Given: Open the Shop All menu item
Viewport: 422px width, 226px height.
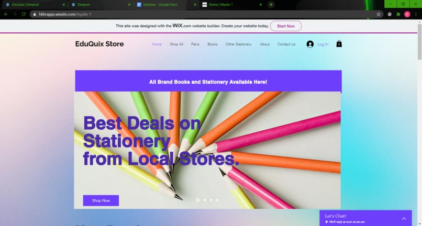Looking at the screenshot, I should pyautogui.click(x=176, y=44).
